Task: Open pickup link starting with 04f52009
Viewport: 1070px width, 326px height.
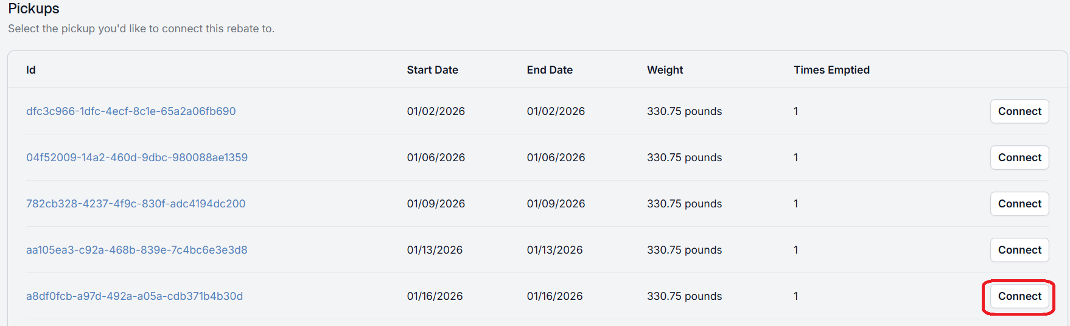Action: point(137,158)
